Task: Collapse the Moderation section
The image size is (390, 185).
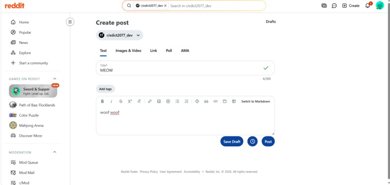Action: point(55,152)
